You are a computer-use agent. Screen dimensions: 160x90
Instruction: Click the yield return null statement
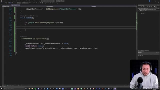tap(34, 46)
